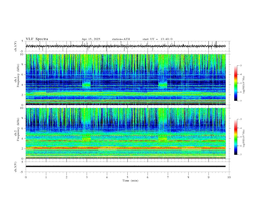Click the ch.2 colorbar log(PSD) label
This screenshot has height=199, width=258.
click(x=244, y=138)
